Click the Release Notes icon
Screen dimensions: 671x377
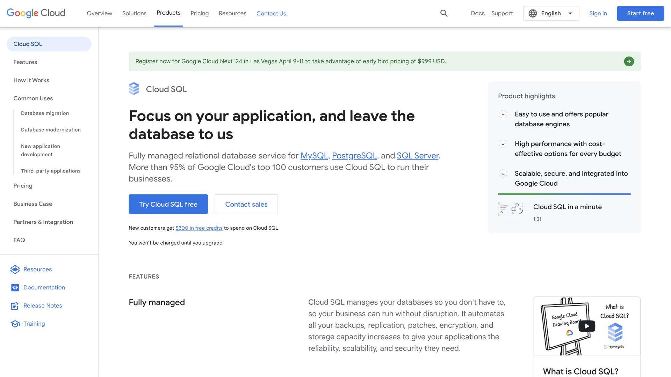coord(14,305)
